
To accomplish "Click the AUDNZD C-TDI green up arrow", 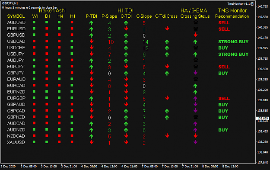I will tap(126, 130).
